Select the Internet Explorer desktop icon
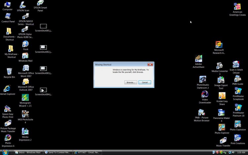The height and width of the screenshot is (155, 248). [x=7, y=89]
